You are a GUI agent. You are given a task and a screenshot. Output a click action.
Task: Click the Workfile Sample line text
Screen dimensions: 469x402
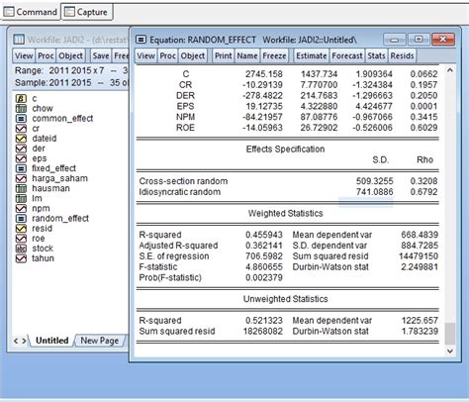71,82
